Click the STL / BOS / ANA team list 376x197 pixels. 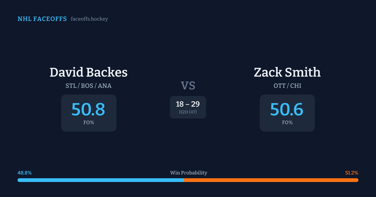point(88,86)
